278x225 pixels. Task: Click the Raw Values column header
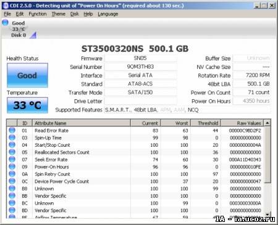point(242,123)
